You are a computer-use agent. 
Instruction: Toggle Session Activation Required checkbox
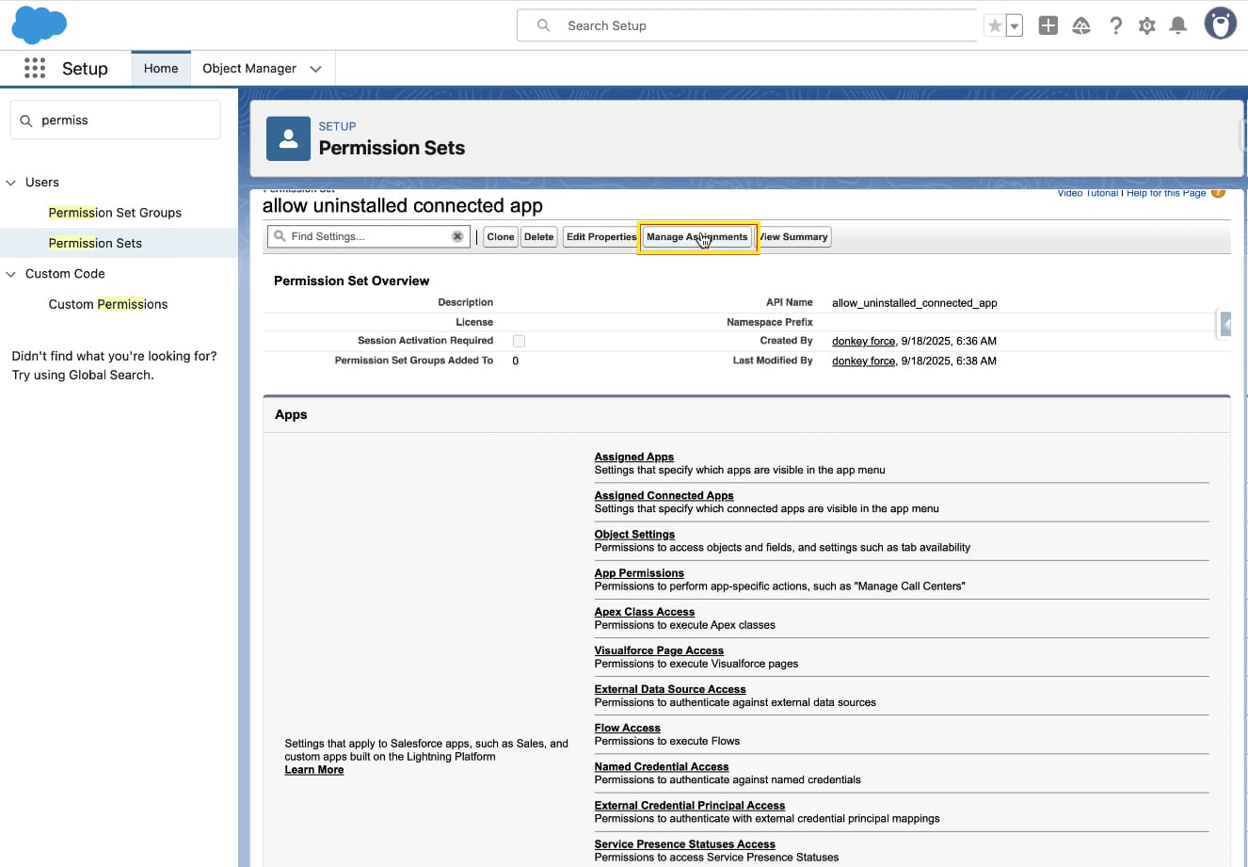point(519,341)
